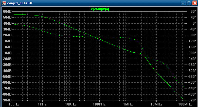Click the -30dB magnitude axis label
The image size is (198, 107).
point(7,65)
